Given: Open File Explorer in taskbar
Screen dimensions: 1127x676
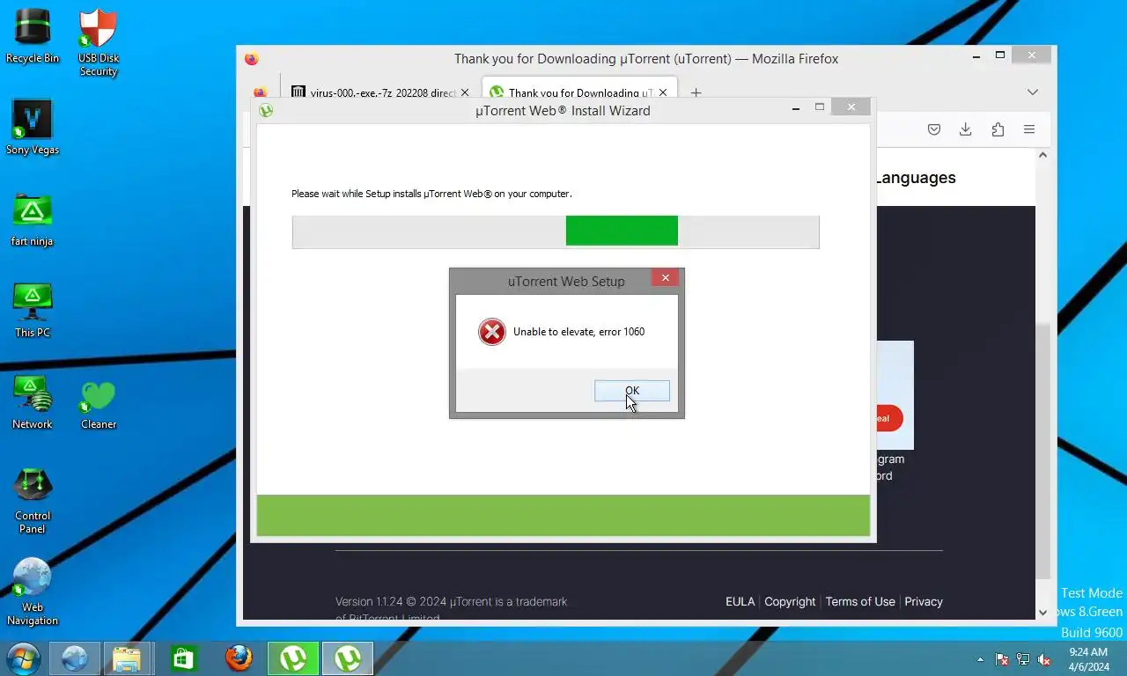Looking at the screenshot, I should point(129,658).
